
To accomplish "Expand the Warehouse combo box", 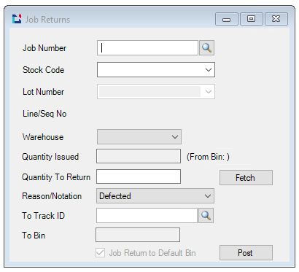I will pos(139,137).
